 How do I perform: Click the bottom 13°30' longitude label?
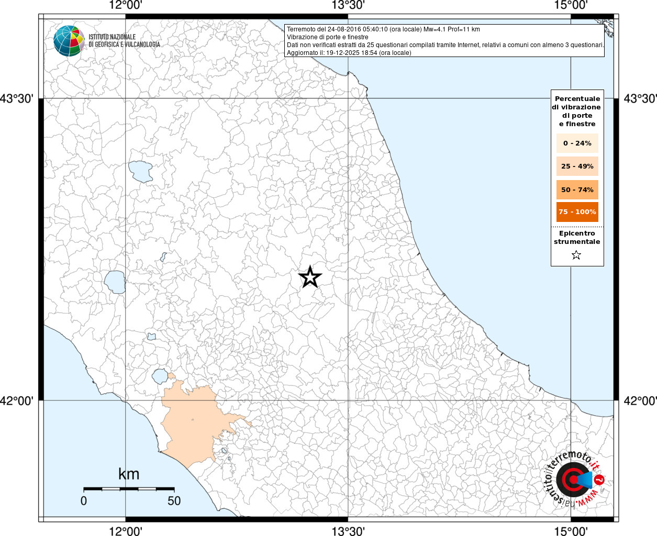[x=348, y=531]
